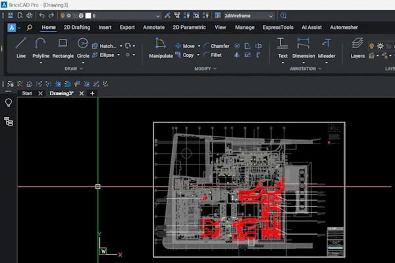Image resolution: width=395 pixels, height=263 pixels.
Task: Expand the Move dropdown arrow
Action: coord(199,46)
